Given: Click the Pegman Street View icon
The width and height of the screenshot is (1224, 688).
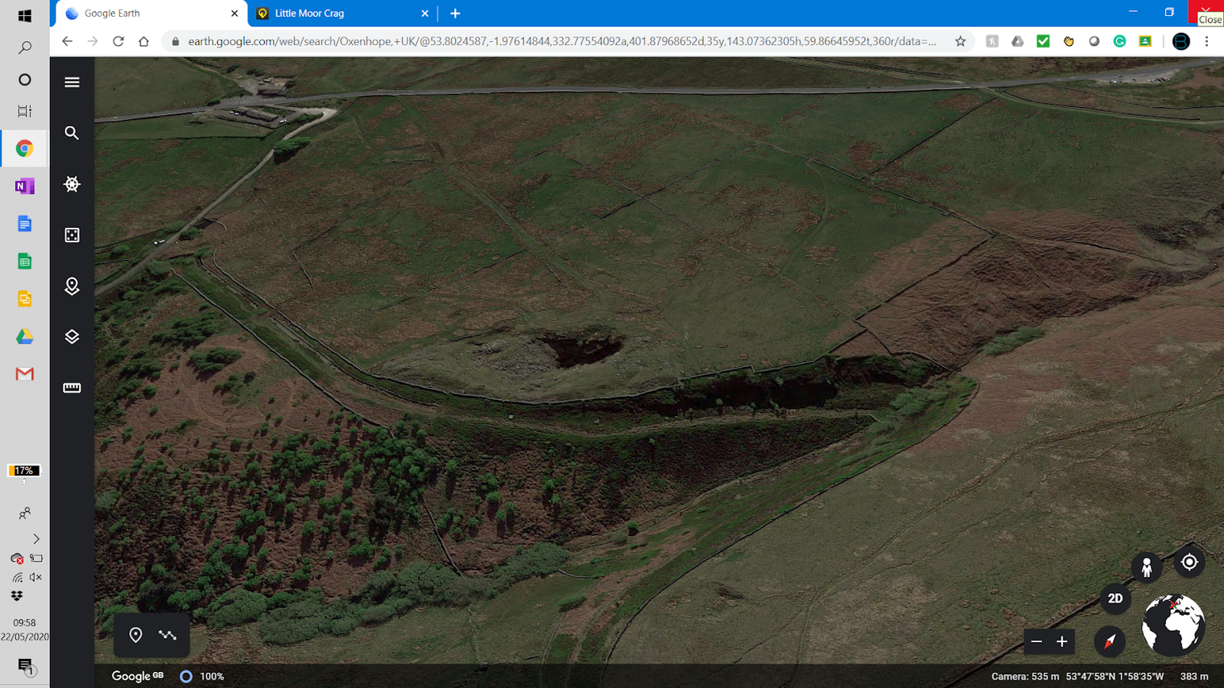Looking at the screenshot, I should 1147,567.
